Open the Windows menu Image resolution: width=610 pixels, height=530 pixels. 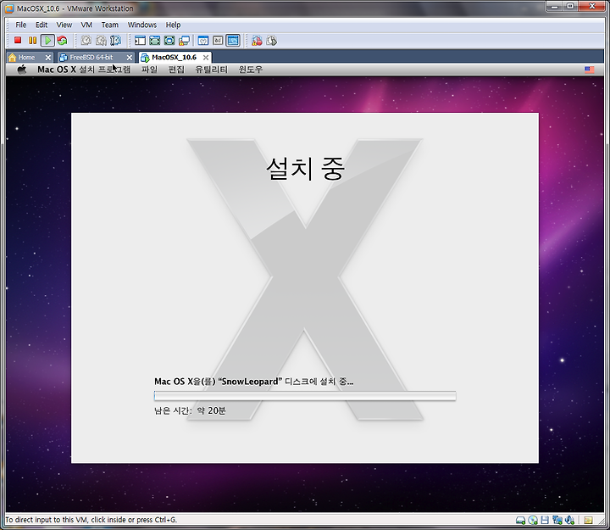[142, 25]
